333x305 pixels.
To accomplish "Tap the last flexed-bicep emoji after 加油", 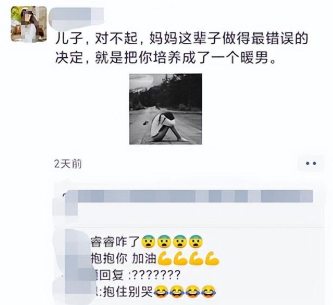I will tap(212, 259).
